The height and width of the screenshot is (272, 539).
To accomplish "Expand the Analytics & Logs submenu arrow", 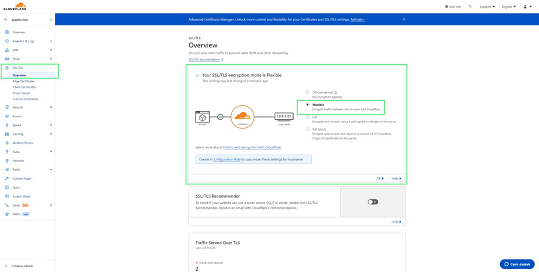I will [51, 41].
